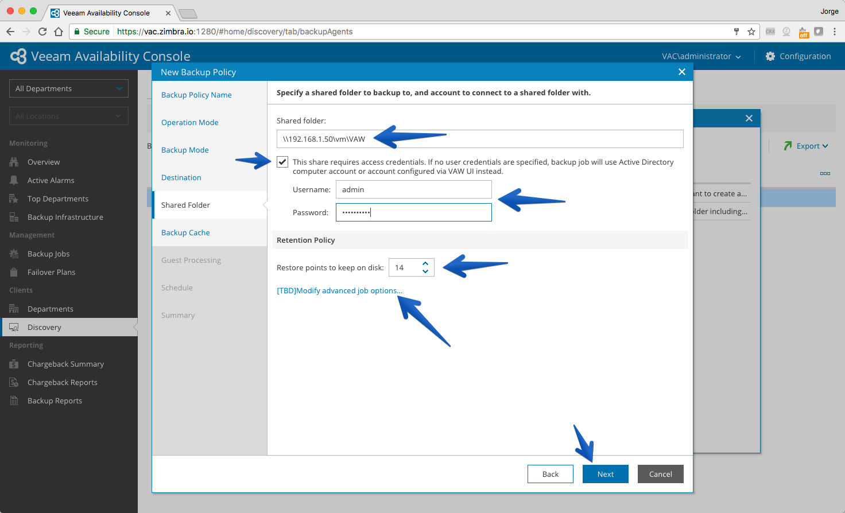Open the All Departments dropdown
The height and width of the screenshot is (513, 845).
69,88
